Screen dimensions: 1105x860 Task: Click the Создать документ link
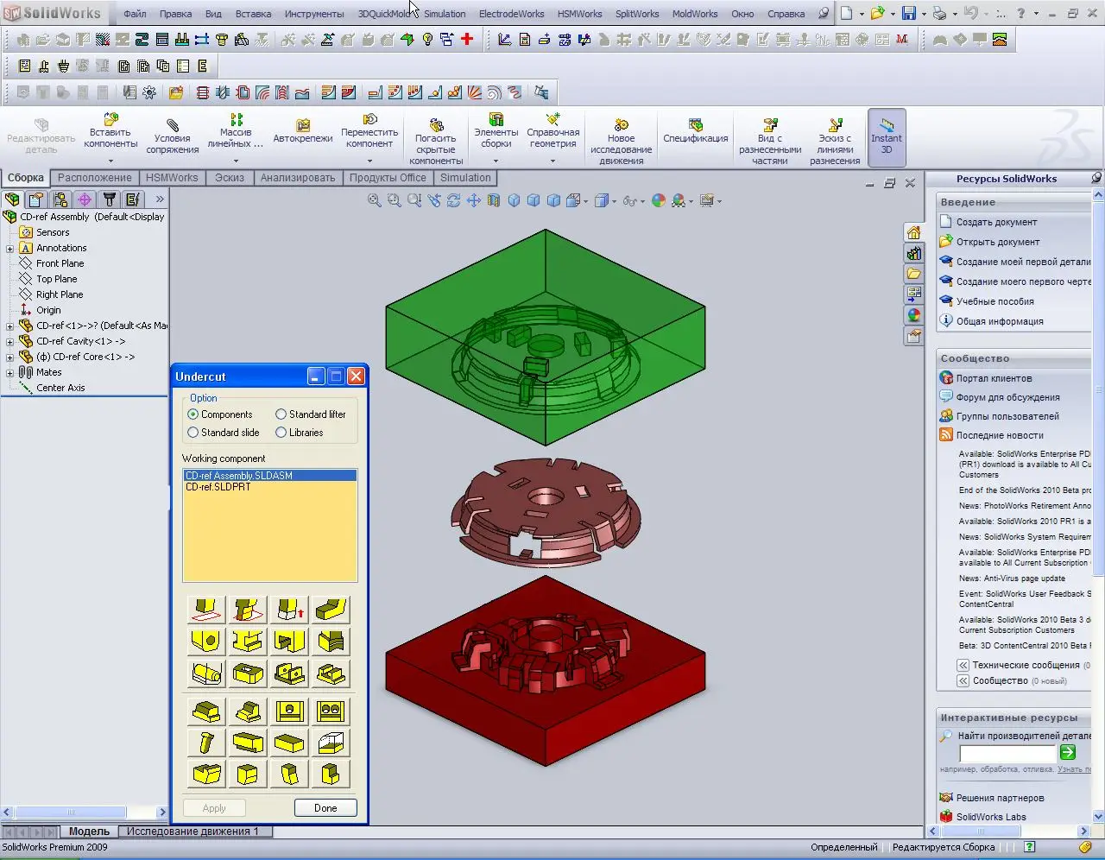click(996, 222)
